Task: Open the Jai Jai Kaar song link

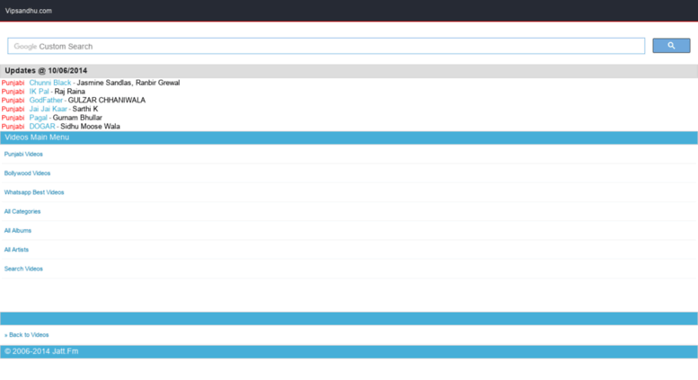Action: click(x=49, y=109)
